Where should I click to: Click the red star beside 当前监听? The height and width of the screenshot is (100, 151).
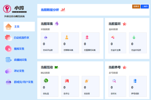click(x=125, y=24)
